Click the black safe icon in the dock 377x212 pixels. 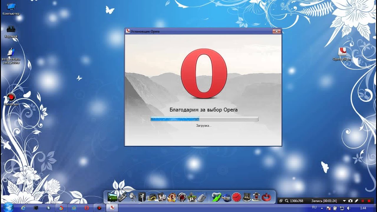[142, 197]
